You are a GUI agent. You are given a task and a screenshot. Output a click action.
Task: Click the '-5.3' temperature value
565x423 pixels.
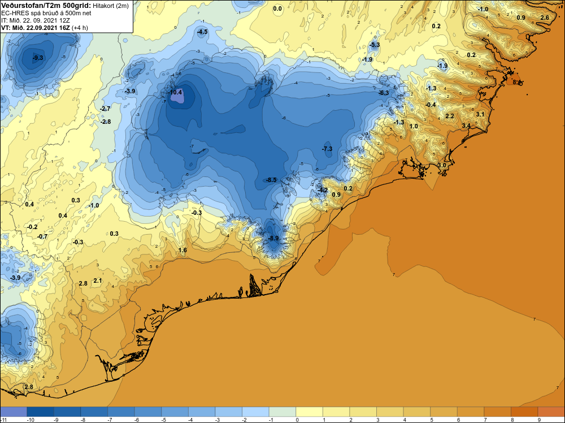pos(375,45)
